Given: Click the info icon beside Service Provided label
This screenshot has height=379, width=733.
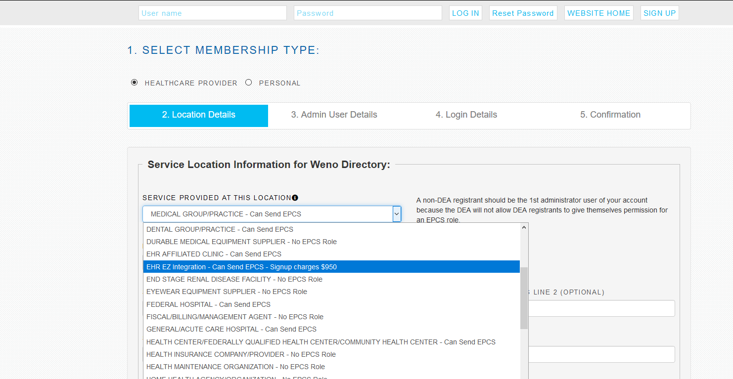Looking at the screenshot, I should tap(295, 198).
